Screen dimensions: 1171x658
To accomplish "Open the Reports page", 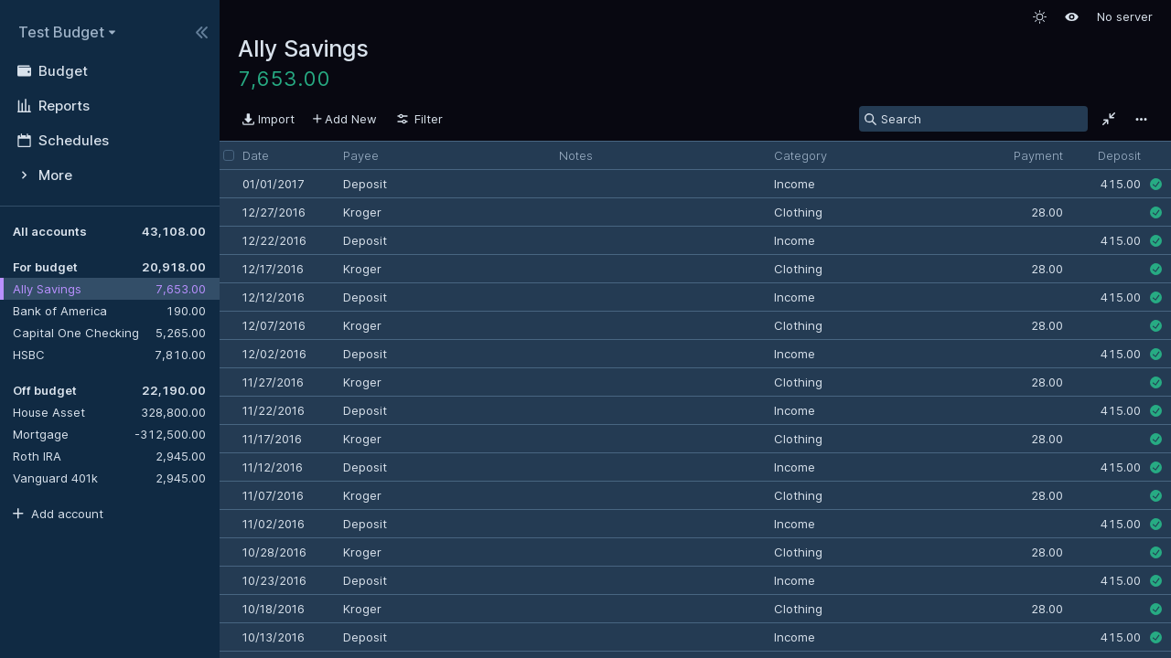I will tap(63, 106).
